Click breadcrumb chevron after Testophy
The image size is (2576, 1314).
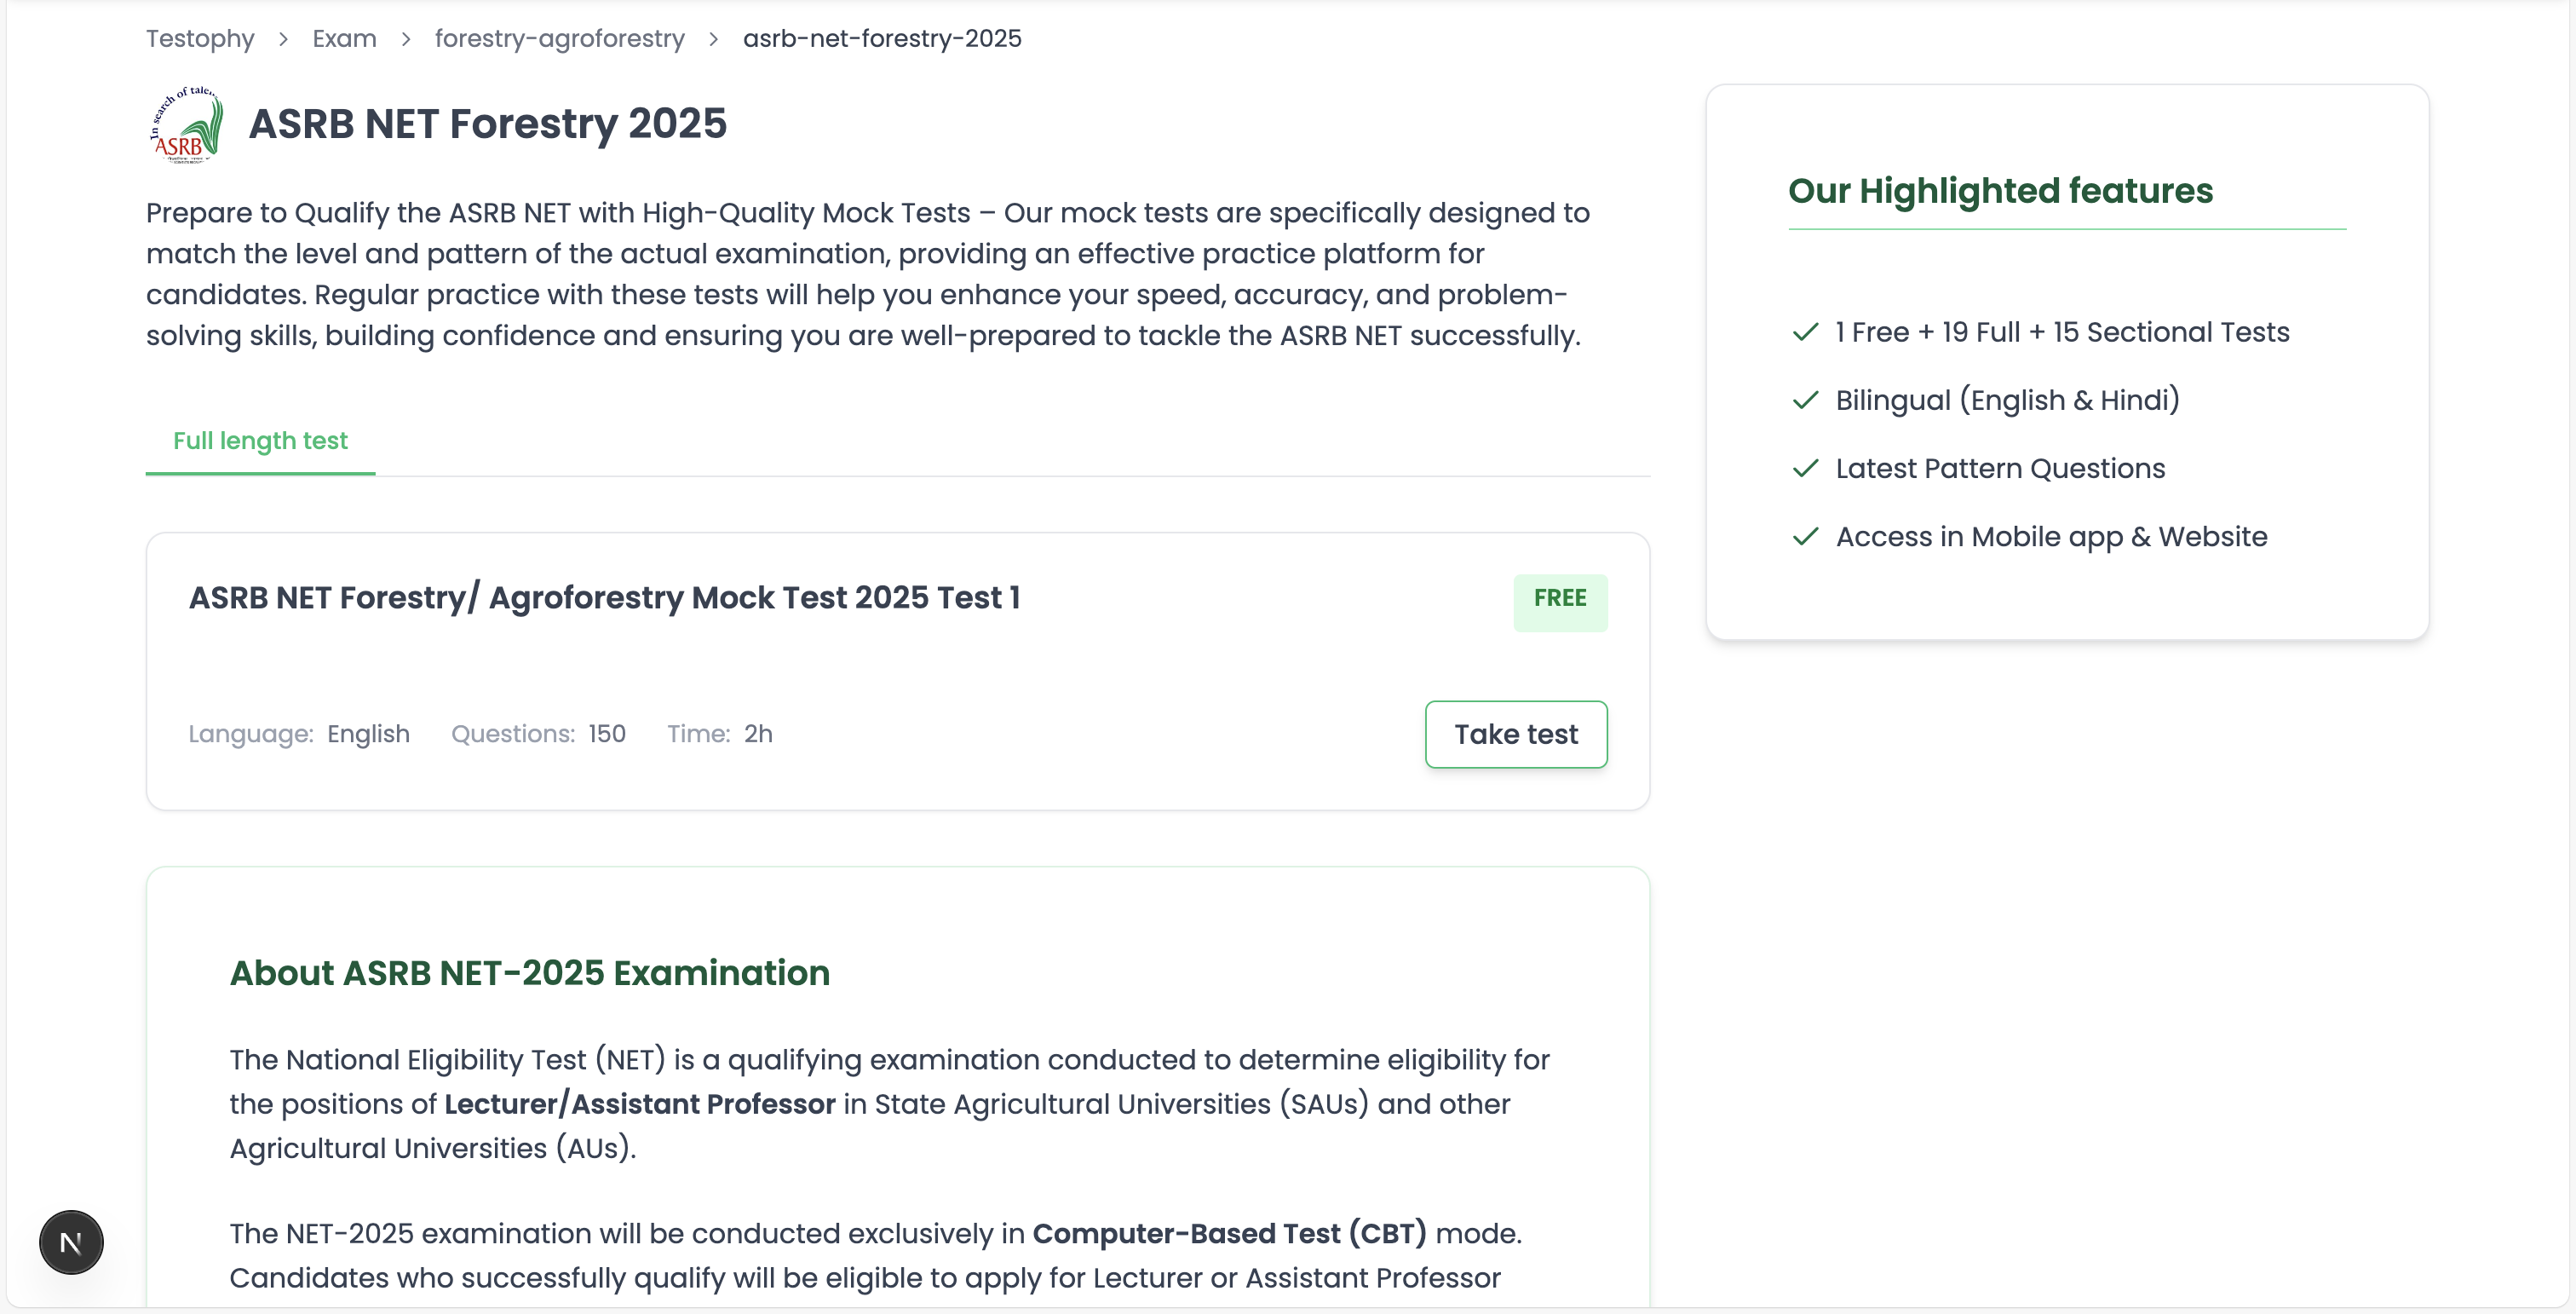[x=284, y=39]
